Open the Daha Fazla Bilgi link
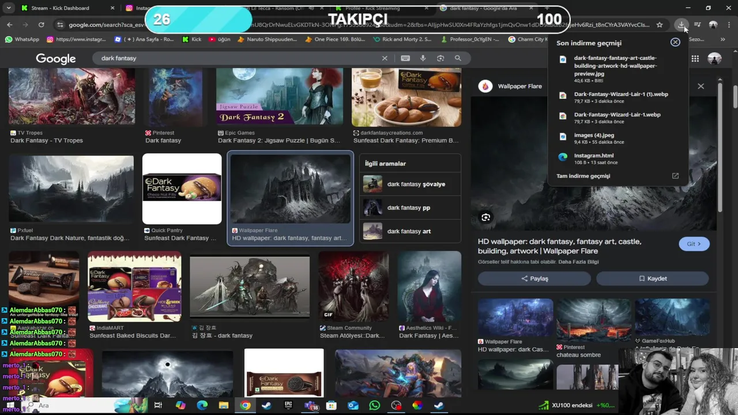Image resolution: width=738 pixels, height=415 pixels. [577, 262]
